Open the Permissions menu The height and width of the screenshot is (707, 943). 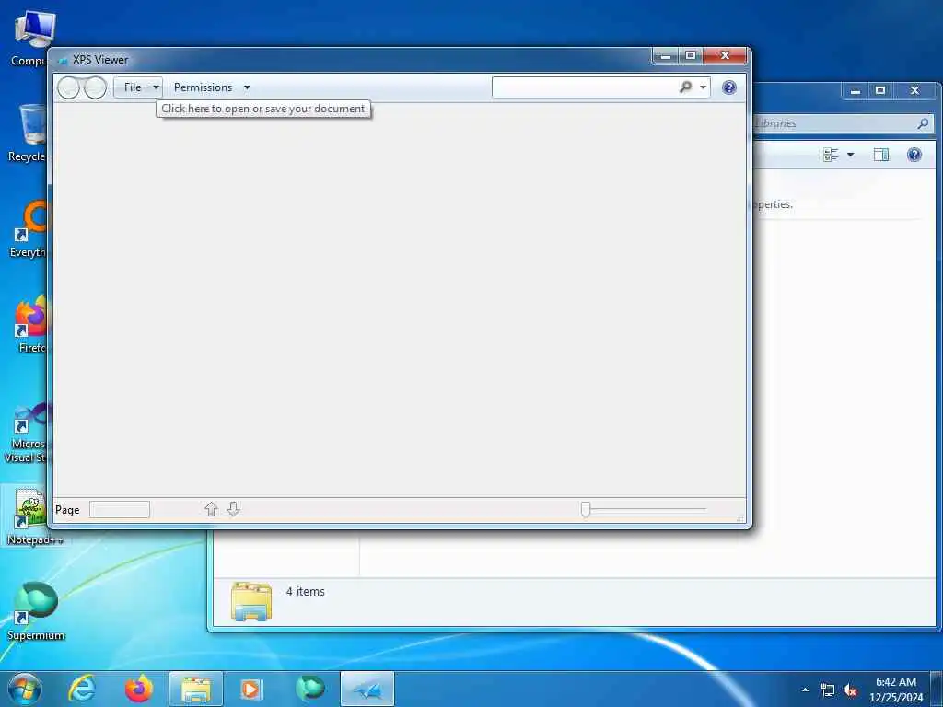click(212, 87)
